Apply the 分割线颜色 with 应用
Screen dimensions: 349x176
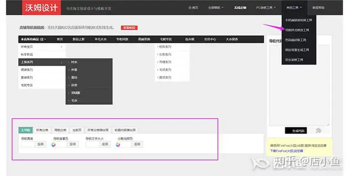pyautogui.click(x=137, y=144)
